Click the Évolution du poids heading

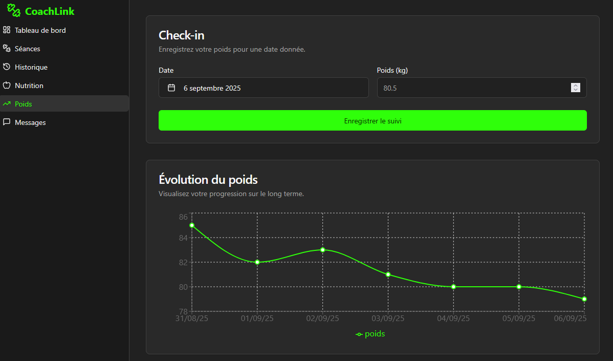(x=208, y=180)
